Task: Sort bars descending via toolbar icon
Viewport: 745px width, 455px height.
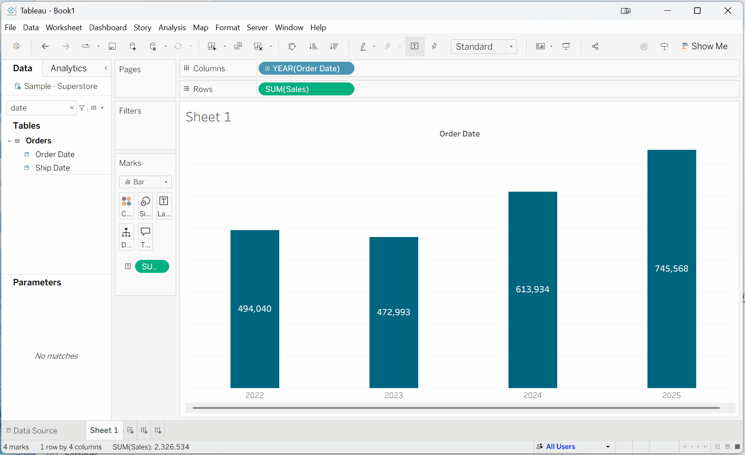Action: coord(334,46)
